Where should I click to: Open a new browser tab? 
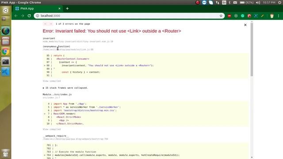(x=67, y=8)
